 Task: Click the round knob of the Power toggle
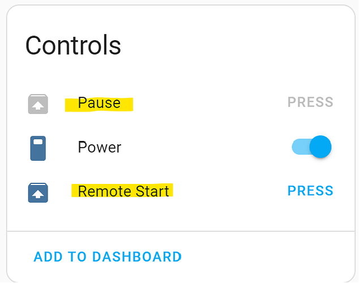320,147
